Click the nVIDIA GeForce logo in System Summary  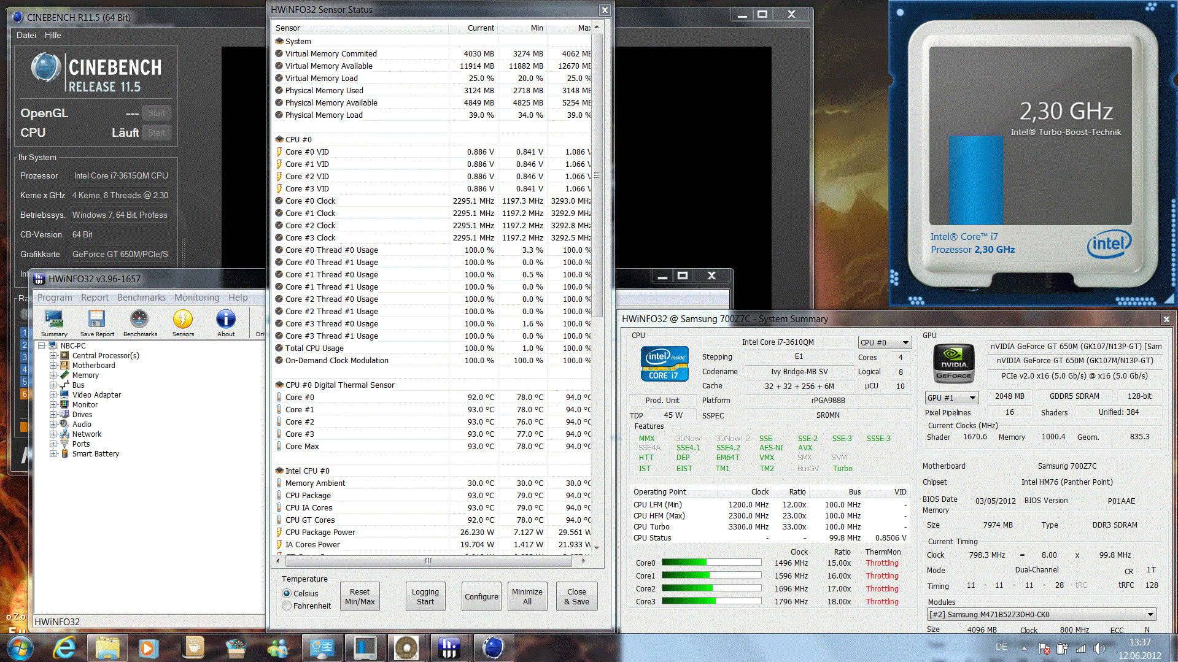954,364
